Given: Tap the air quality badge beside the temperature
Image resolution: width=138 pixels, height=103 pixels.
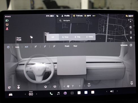Looking at the screenshot, I should click(94, 16).
